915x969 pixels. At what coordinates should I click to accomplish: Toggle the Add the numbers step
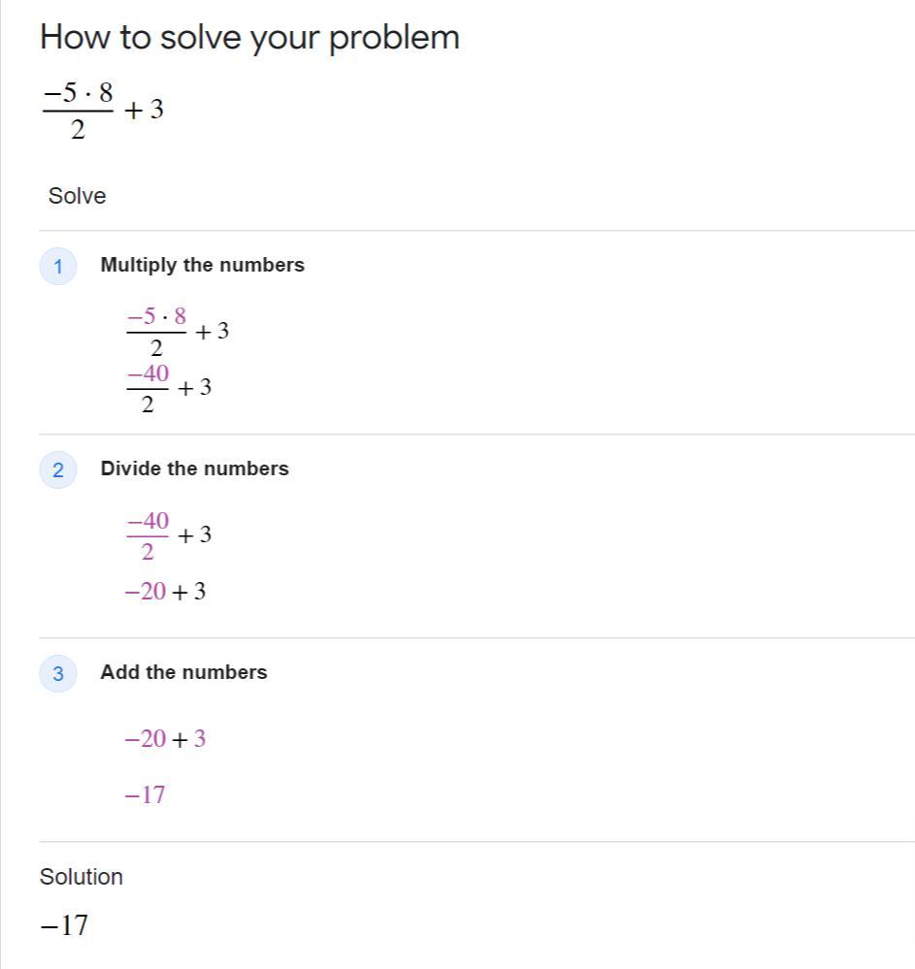click(183, 672)
